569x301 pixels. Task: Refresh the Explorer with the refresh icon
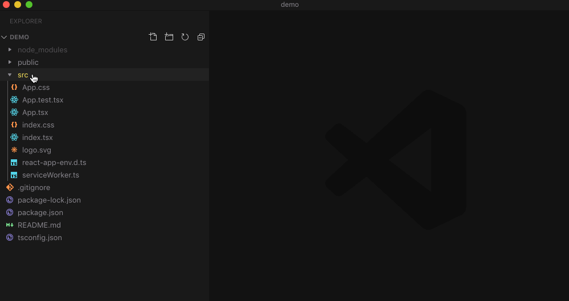[185, 37]
